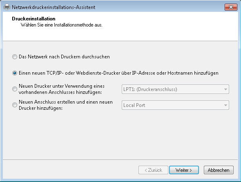The width and height of the screenshot is (241, 182).
Task: Open the LPT1: (Druckeranschluss) dropdown
Action: click(175, 89)
